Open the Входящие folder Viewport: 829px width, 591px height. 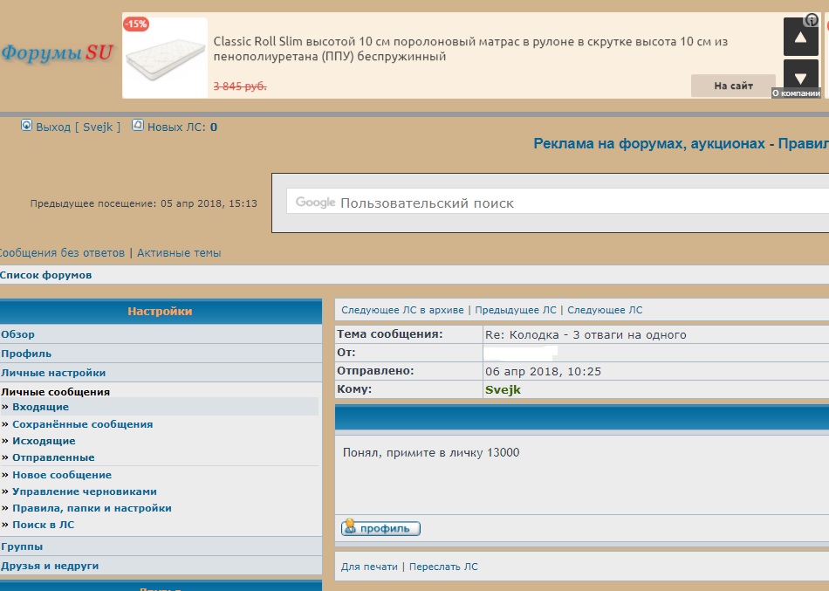41,407
